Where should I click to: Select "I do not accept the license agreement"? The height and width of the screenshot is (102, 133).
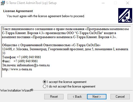pos(69,86)
